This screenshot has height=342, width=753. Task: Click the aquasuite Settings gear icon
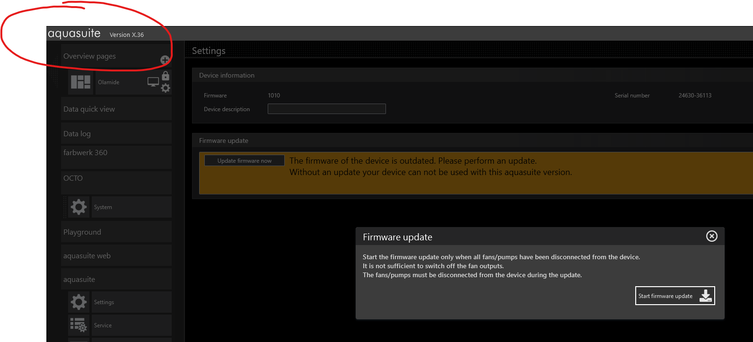click(x=79, y=302)
